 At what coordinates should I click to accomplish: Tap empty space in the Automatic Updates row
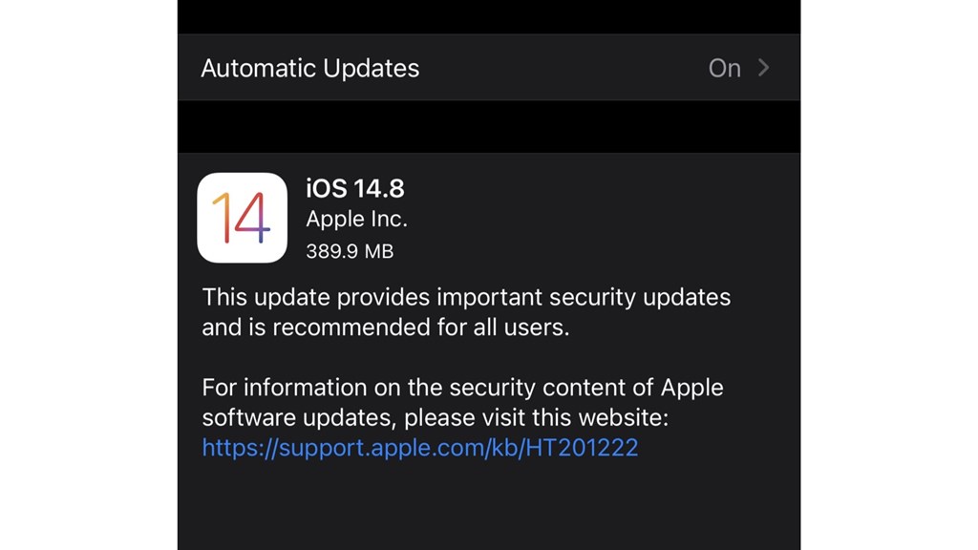point(563,68)
